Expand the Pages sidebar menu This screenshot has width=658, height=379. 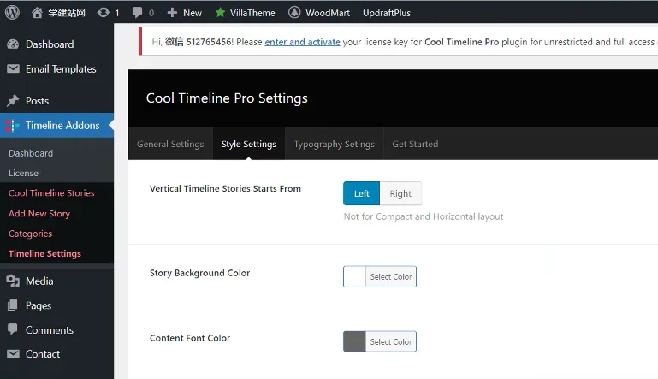pos(39,305)
